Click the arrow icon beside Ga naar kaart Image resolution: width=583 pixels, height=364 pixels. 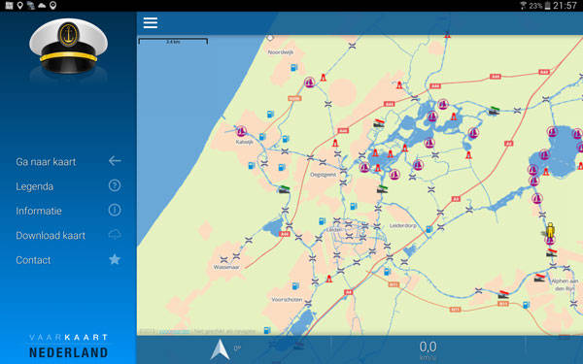[x=115, y=161]
